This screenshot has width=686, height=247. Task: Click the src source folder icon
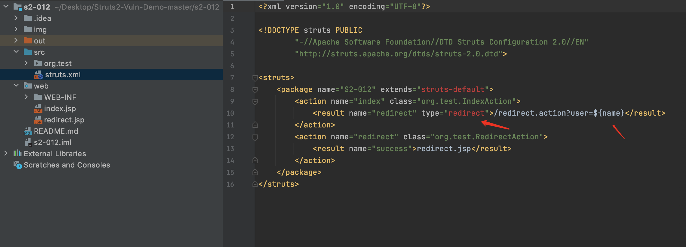(x=28, y=52)
